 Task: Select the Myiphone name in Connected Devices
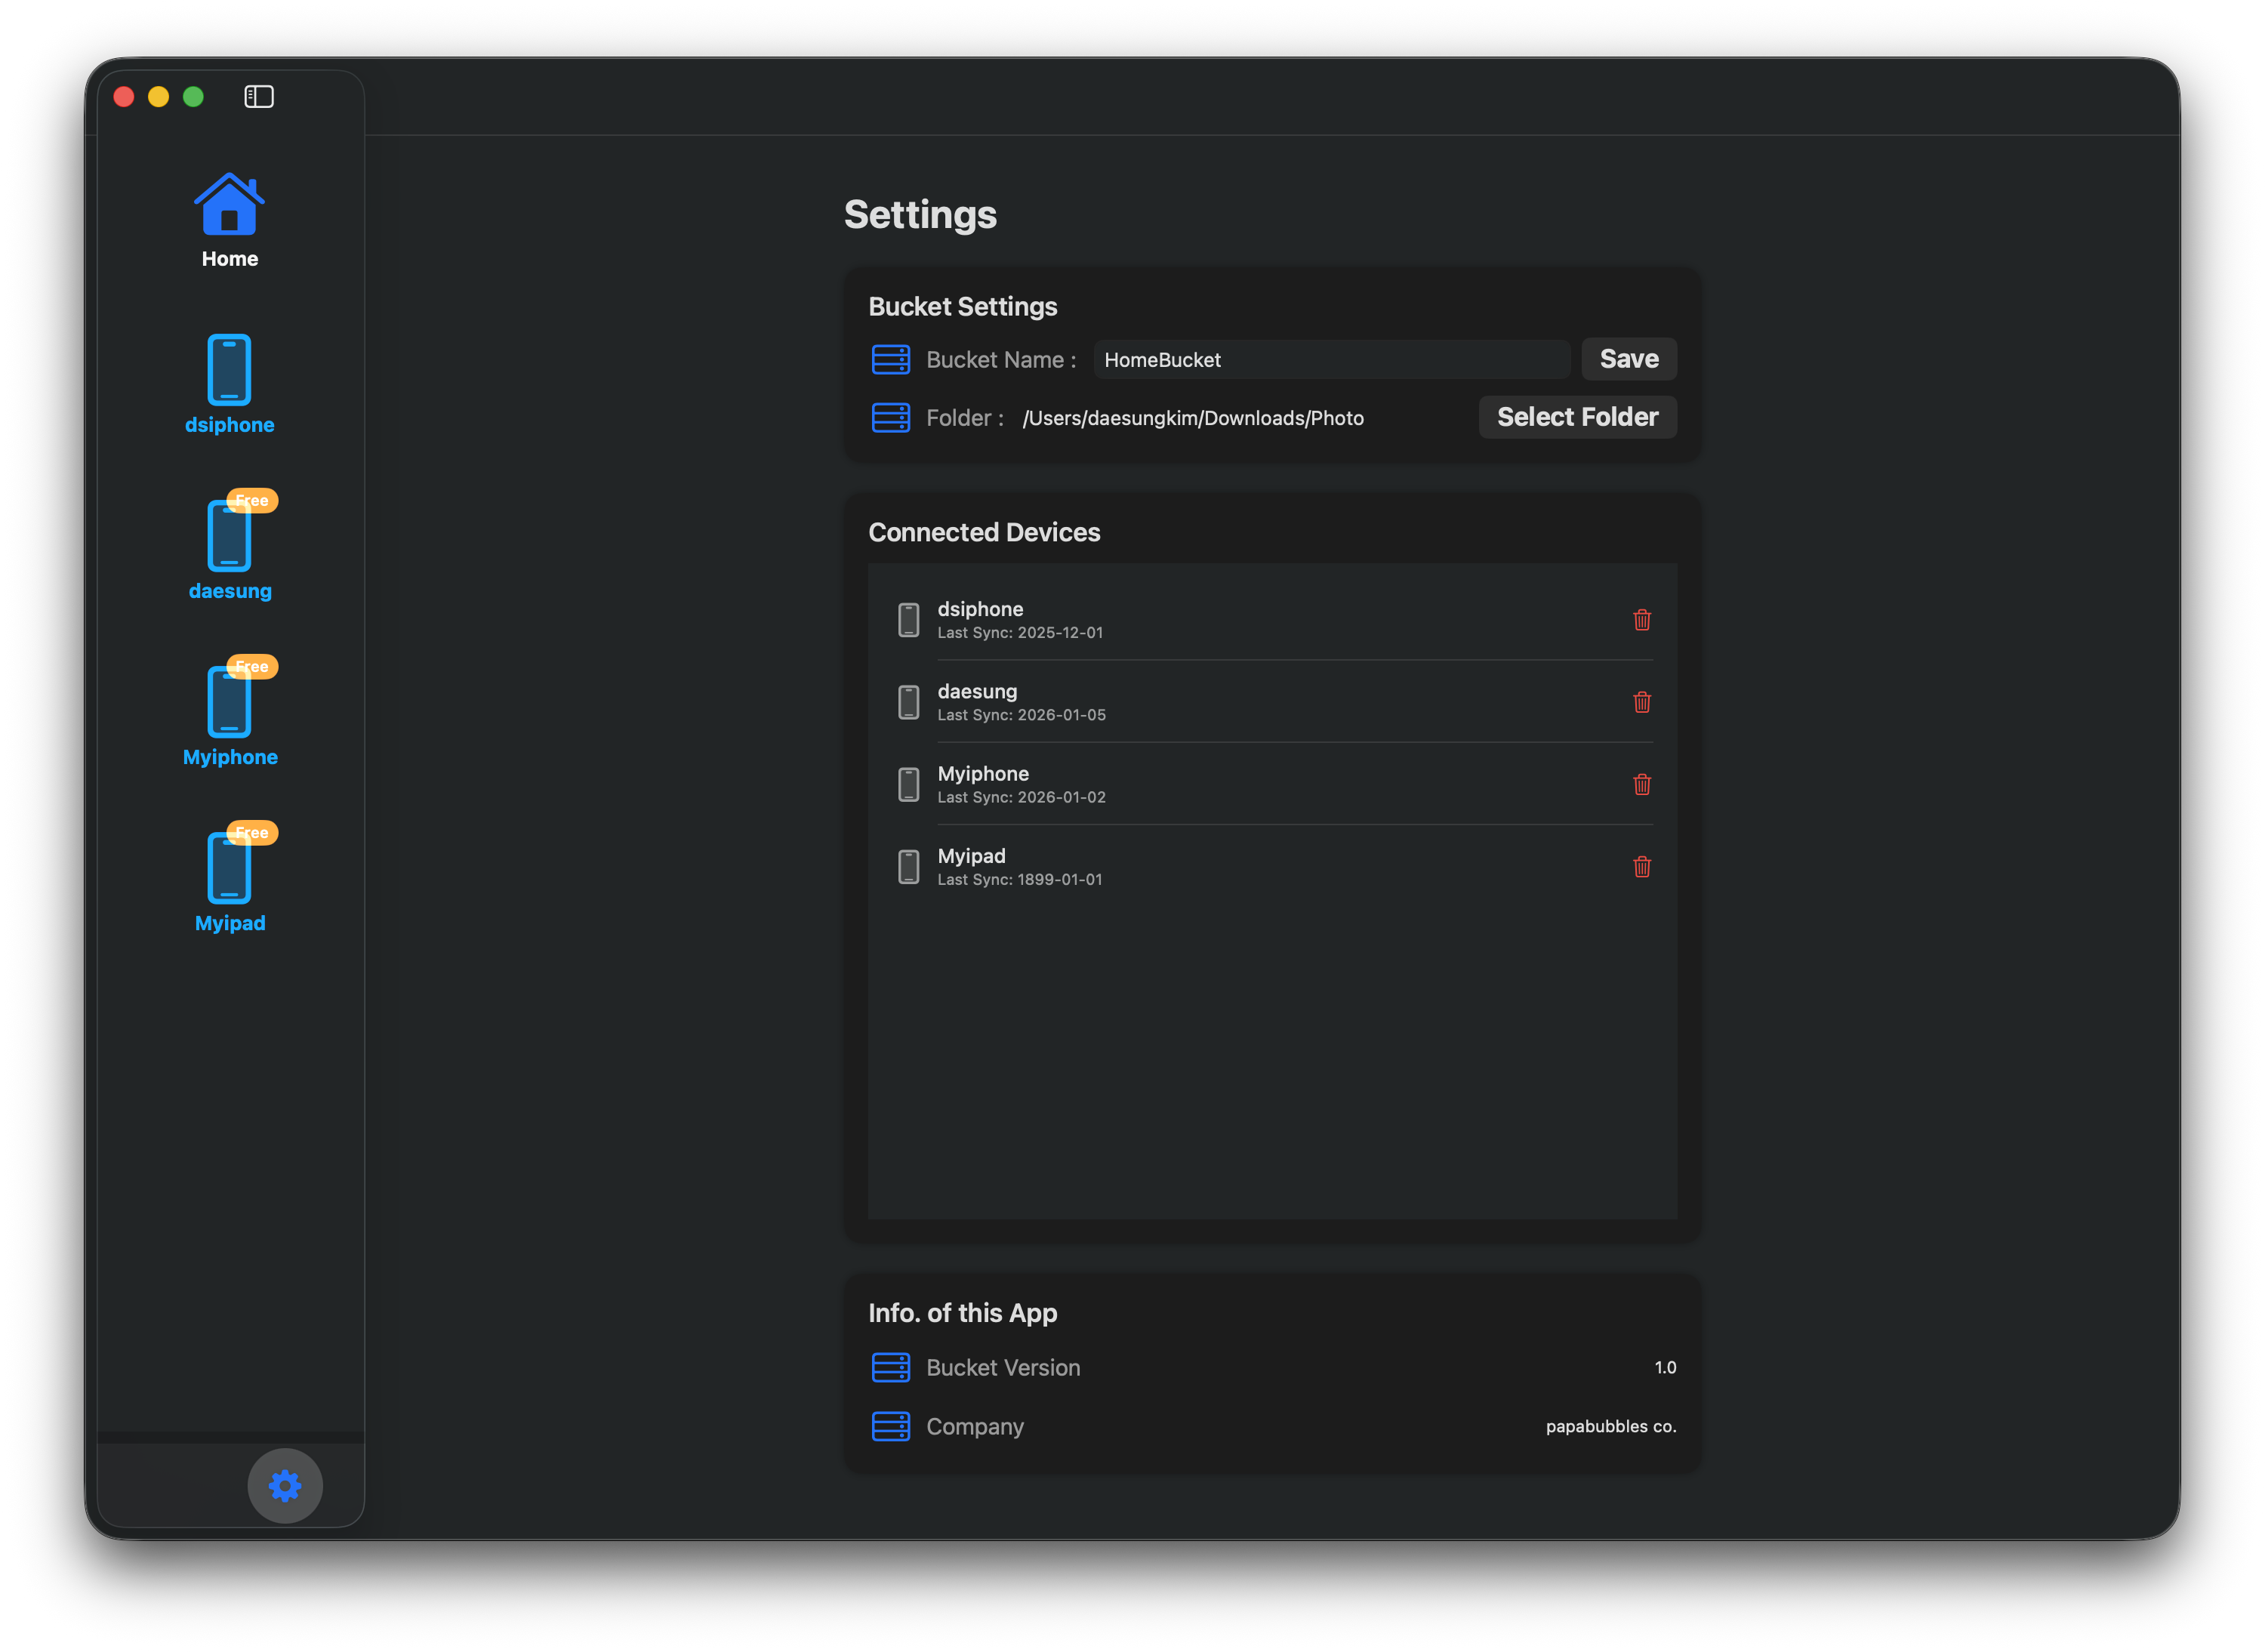(983, 773)
